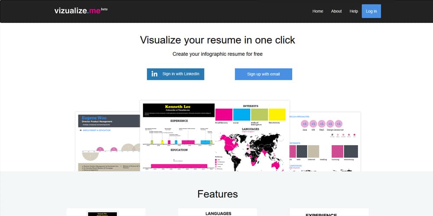Click the olive green Interests swatch
The width and height of the screenshot is (433, 216).
[x=259, y=114]
